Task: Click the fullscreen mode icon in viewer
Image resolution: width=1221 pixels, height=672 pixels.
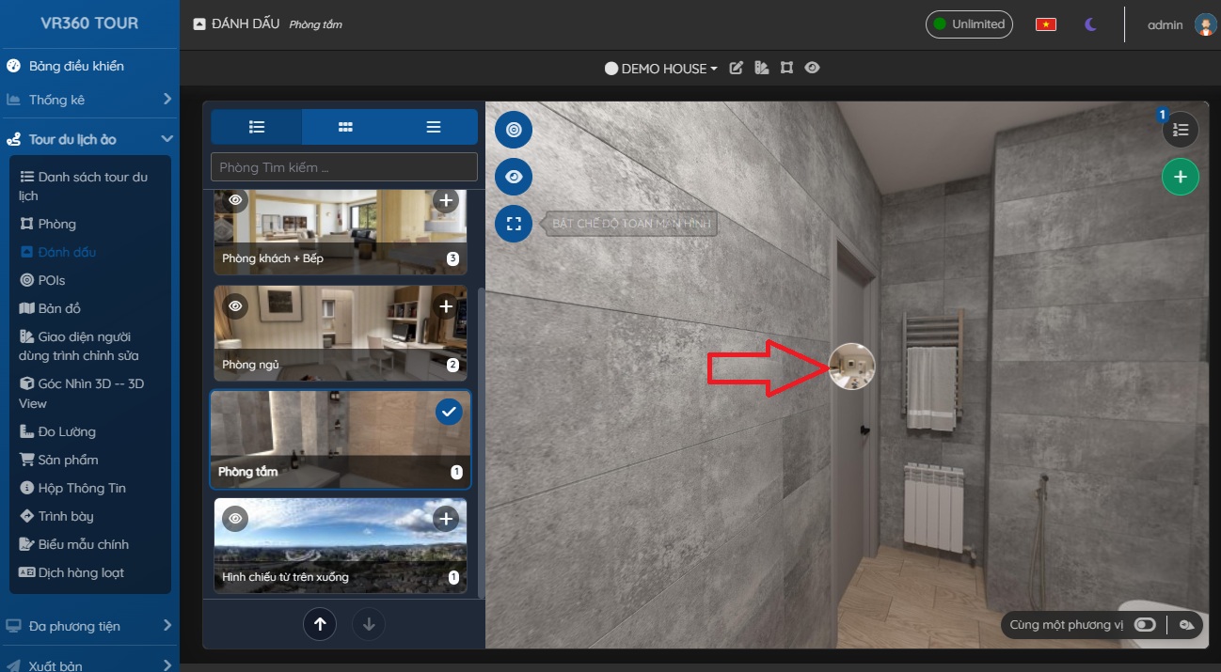Action: (514, 224)
